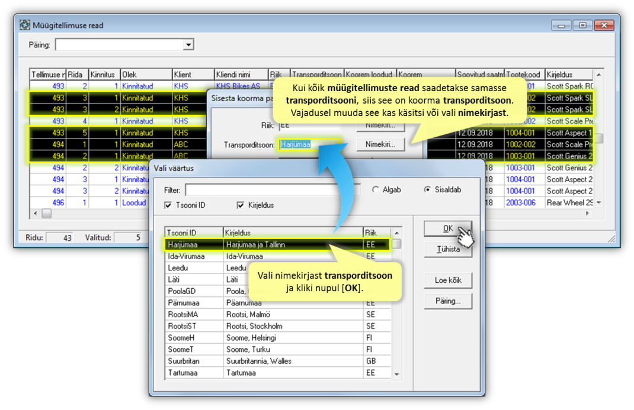Click the Ridu count field showing 43
The height and width of the screenshot is (410, 634).
[59, 238]
